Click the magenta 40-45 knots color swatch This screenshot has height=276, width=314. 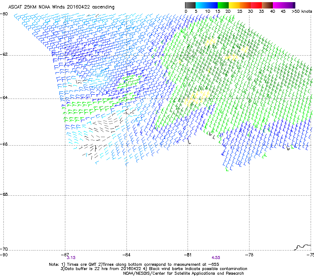coord(278,5)
